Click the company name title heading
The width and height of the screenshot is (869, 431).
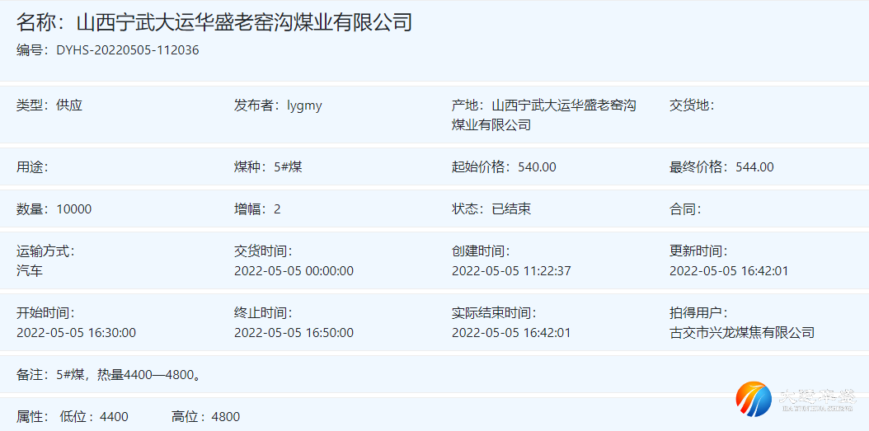coord(214,22)
